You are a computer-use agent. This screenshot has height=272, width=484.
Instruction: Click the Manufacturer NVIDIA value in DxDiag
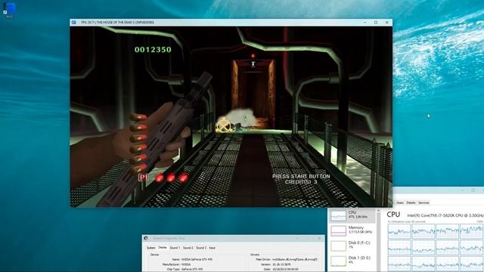click(186, 264)
